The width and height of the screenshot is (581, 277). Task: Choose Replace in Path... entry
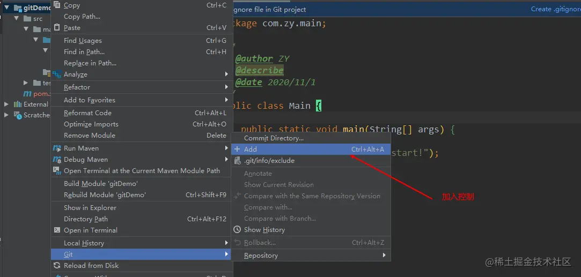142,63
